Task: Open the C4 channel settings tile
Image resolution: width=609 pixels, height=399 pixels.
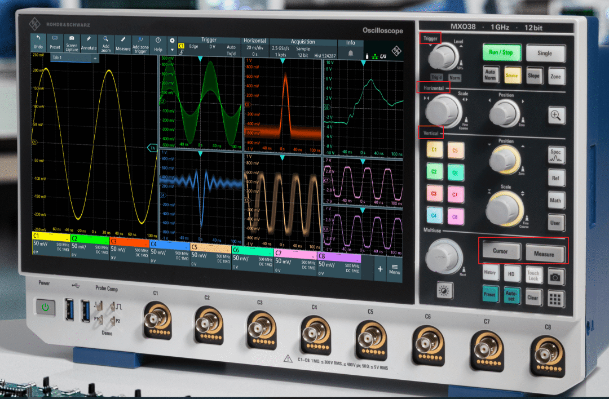Action: 170,252
